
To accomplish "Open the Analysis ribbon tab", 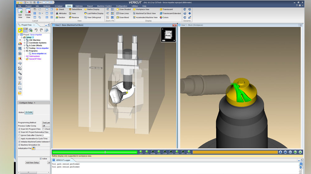I will click(47, 6).
